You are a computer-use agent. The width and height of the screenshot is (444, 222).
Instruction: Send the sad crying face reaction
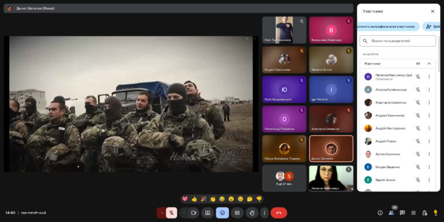tap(240, 199)
